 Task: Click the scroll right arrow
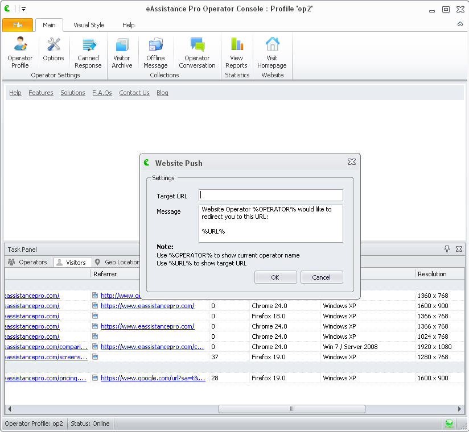(460, 409)
